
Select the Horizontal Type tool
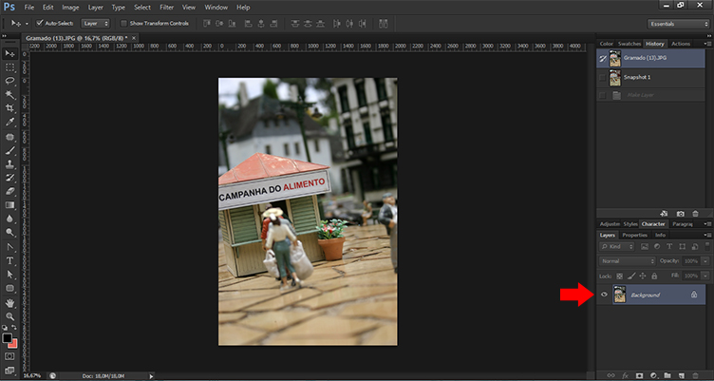pyautogui.click(x=9, y=260)
